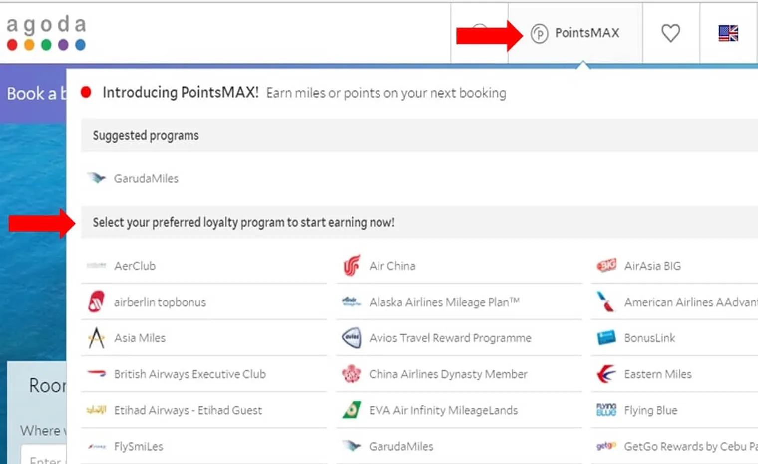Click the suggested GarudaMiles bird logo
The image size is (758, 464).
[x=96, y=178]
